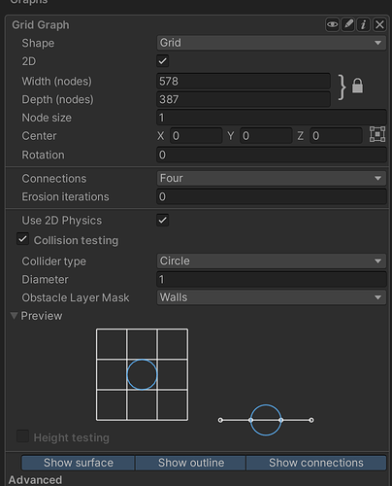Click the Center label
This screenshot has height=486, width=392.
[39, 136]
